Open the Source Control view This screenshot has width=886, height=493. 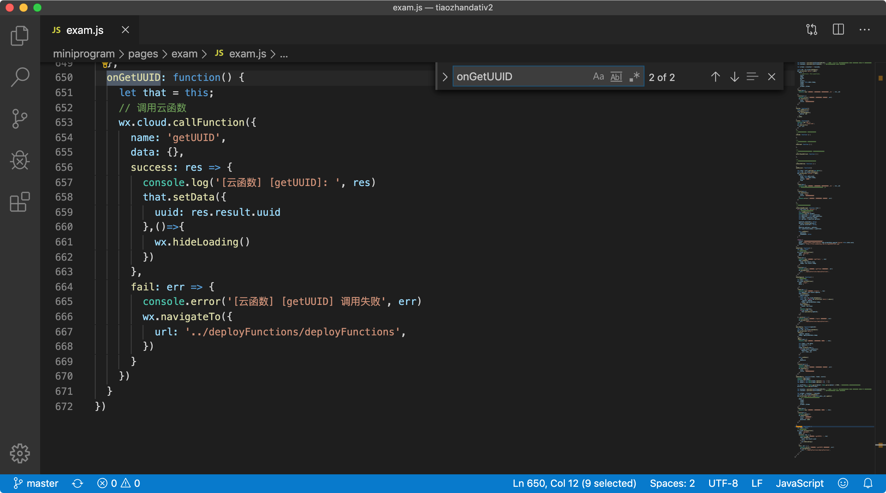pos(20,119)
